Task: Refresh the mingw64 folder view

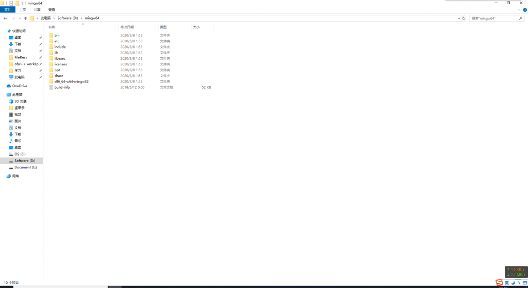Action: [464, 18]
